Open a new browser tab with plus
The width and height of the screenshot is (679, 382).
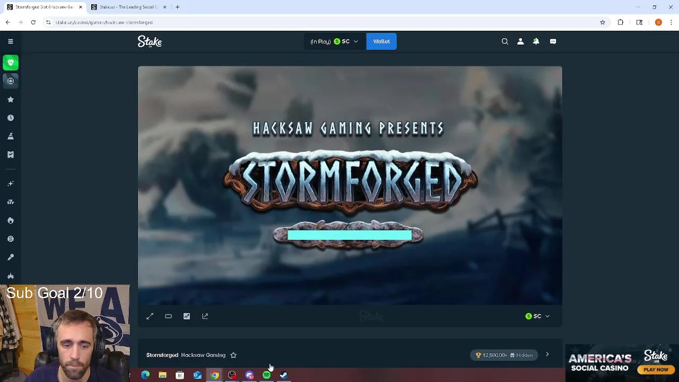178,7
